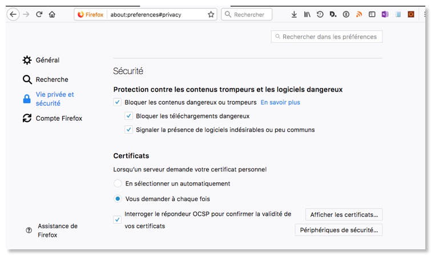The image size is (431, 255).
Task: Click the circled '1' extension icon
Action: coord(346,14)
